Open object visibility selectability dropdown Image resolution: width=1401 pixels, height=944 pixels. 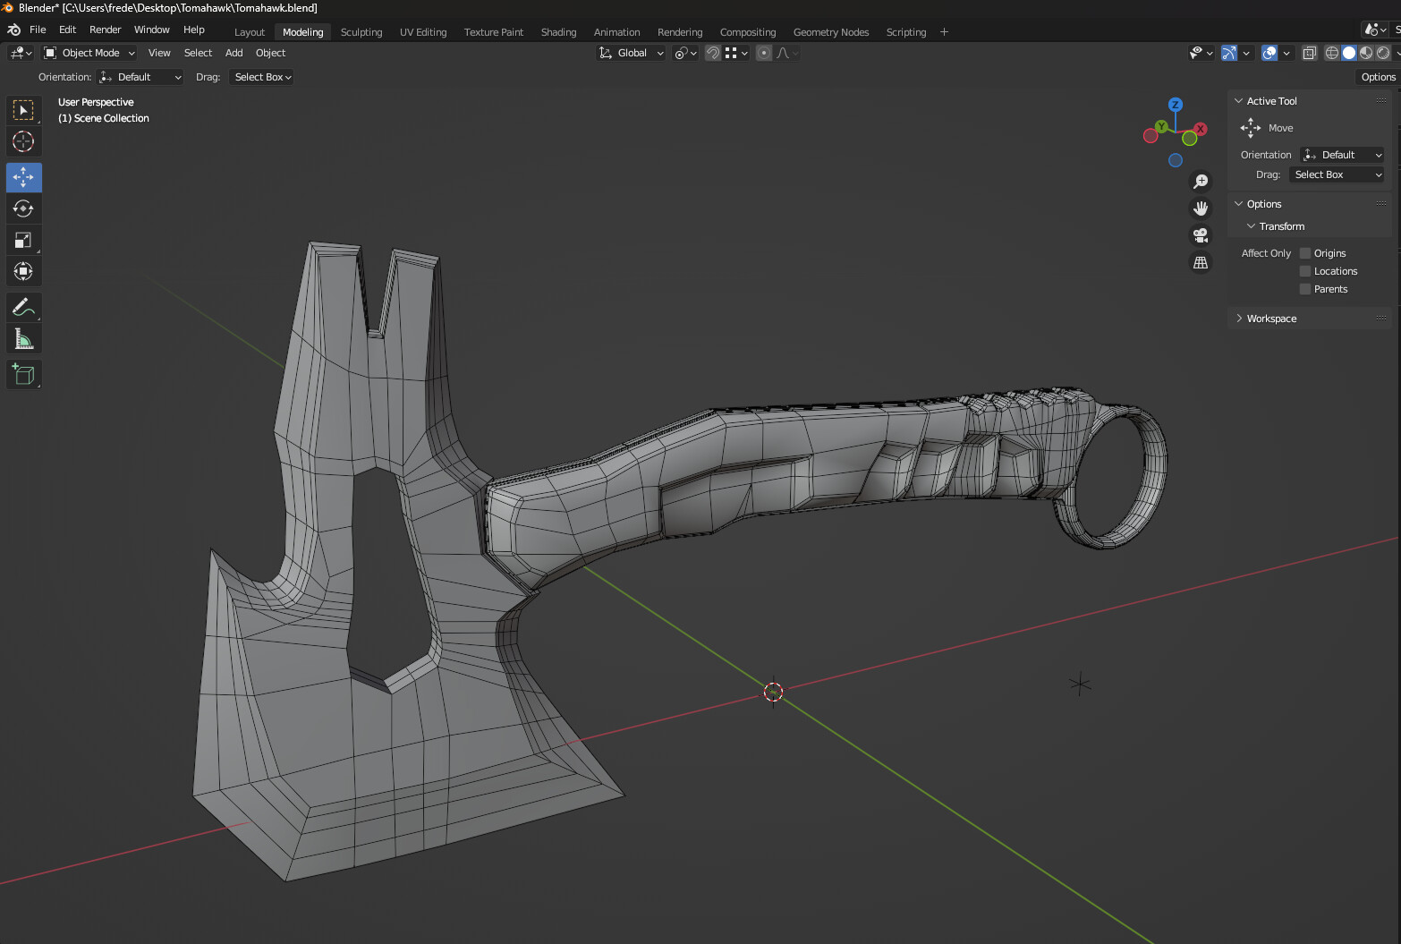[x=1201, y=53]
